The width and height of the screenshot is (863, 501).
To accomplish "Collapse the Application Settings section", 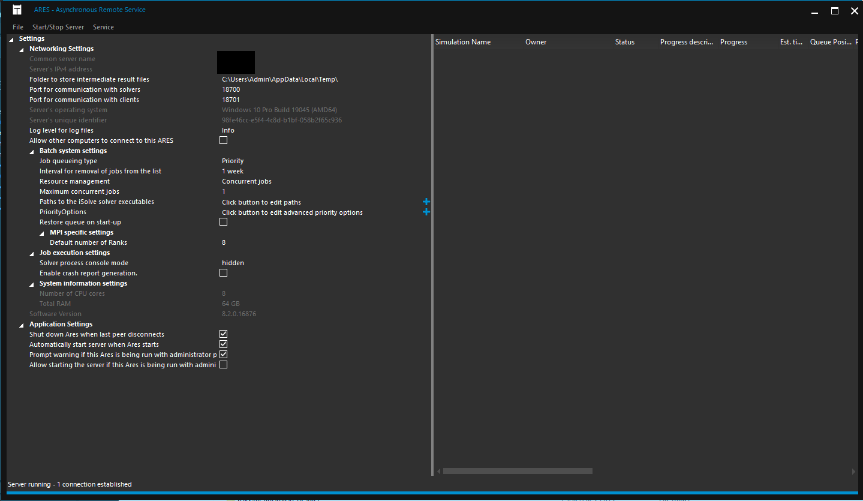I will pyautogui.click(x=22, y=325).
